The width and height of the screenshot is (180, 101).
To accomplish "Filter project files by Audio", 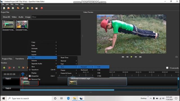I will [21, 17].
